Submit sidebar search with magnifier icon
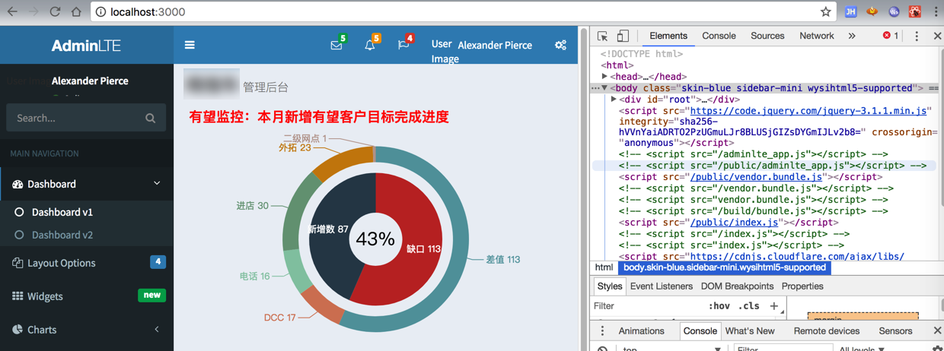944x351 pixels. [x=150, y=118]
